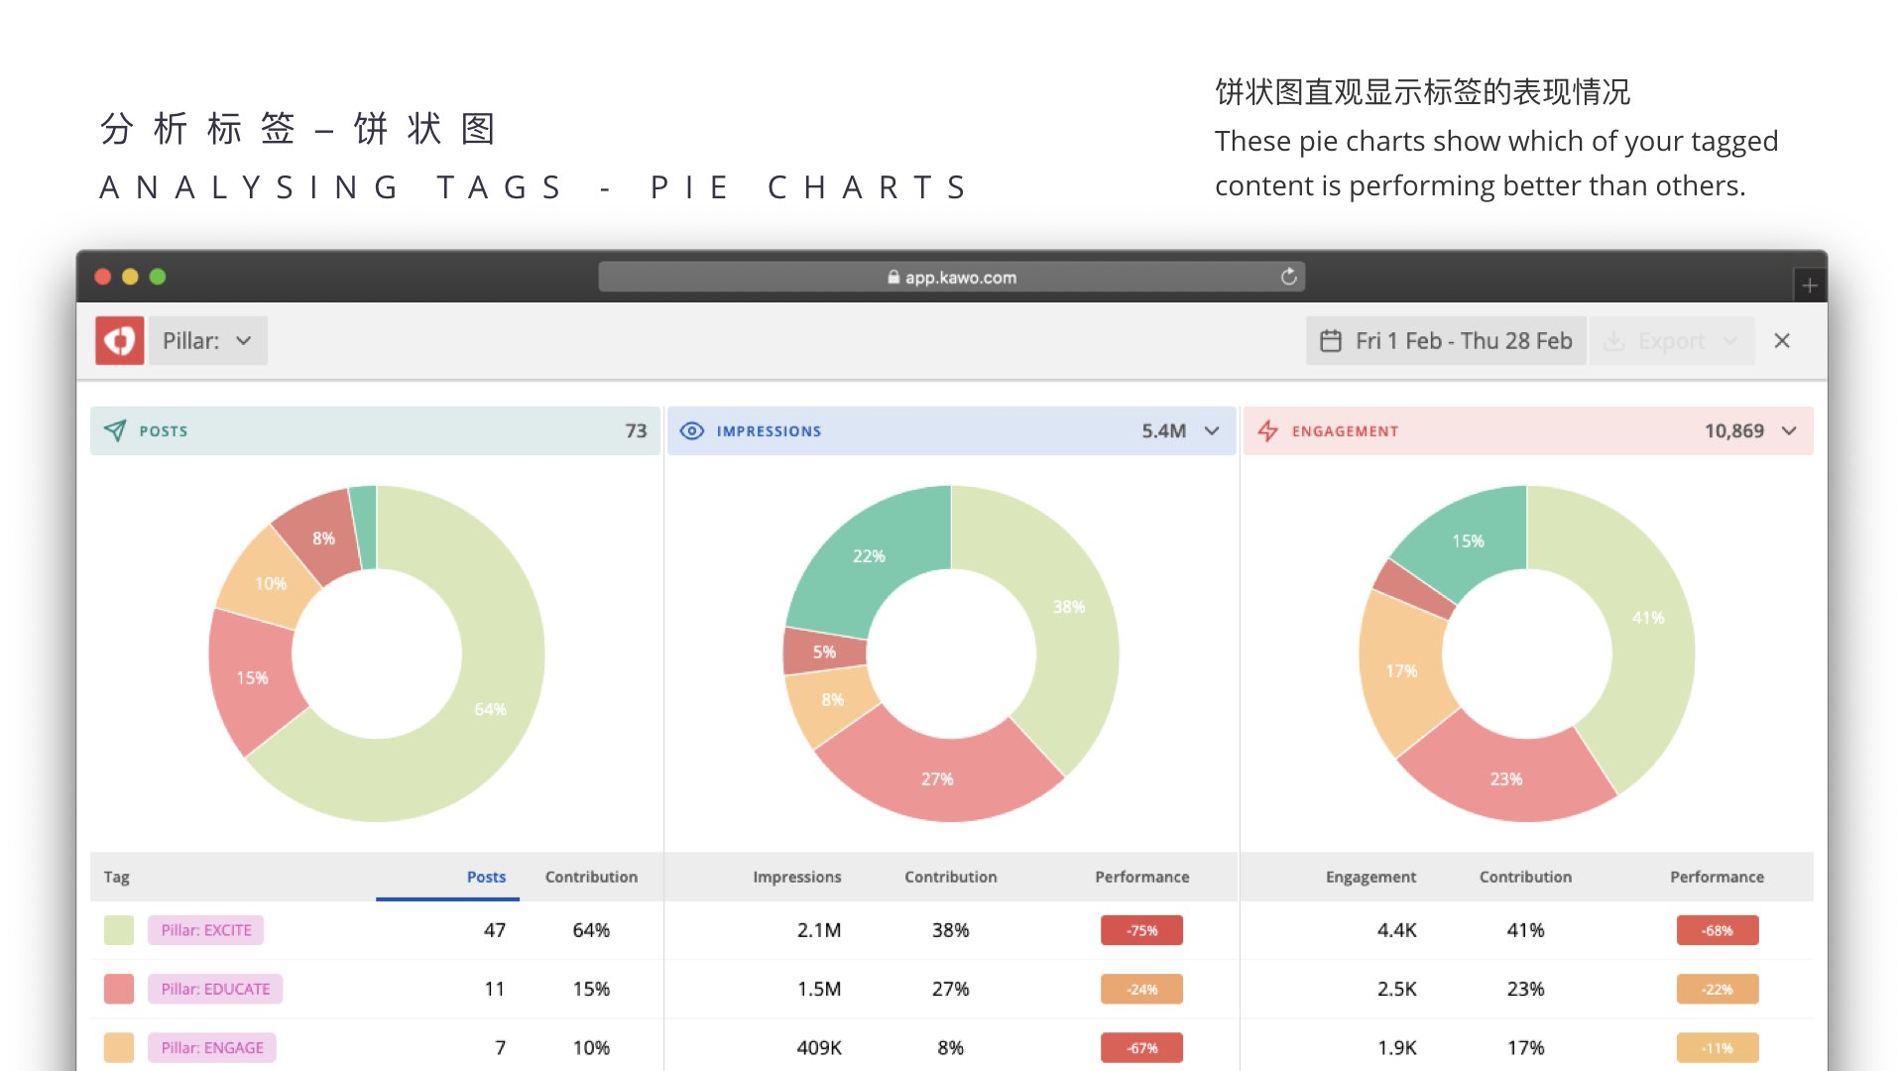Click the -75% performance badge for EXCITE
The width and height of the screenshot is (1904, 1071).
pyautogui.click(x=1141, y=930)
